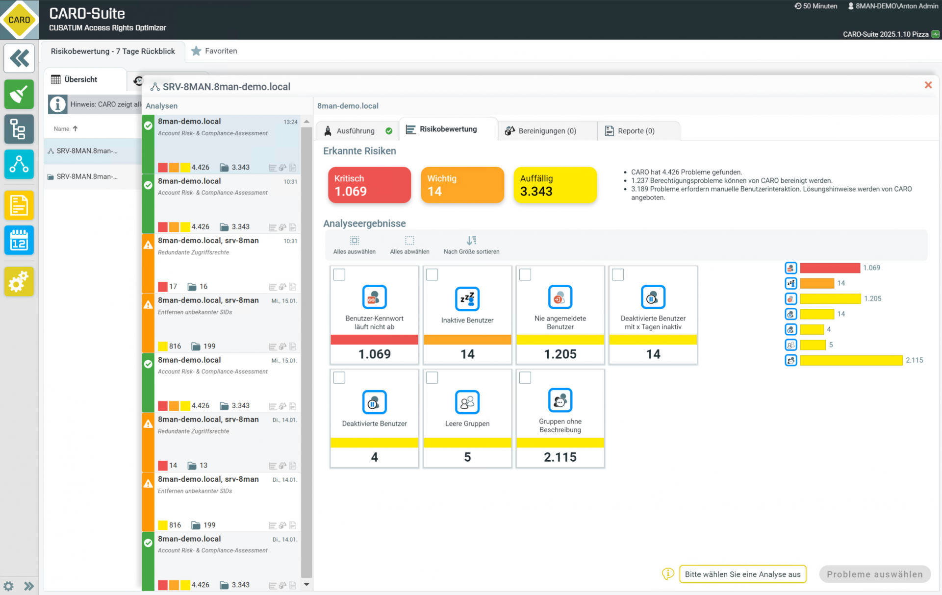Screen dimensions: 942x595
Task: Check Deaktivierte Benutzer mit x Tagen inaktiv
Action: click(617, 274)
